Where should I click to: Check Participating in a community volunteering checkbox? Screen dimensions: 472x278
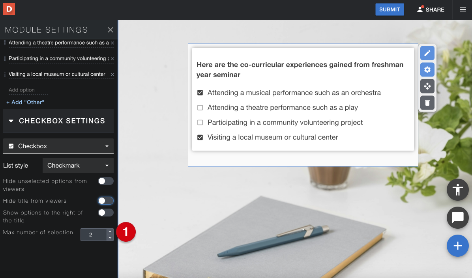(200, 123)
